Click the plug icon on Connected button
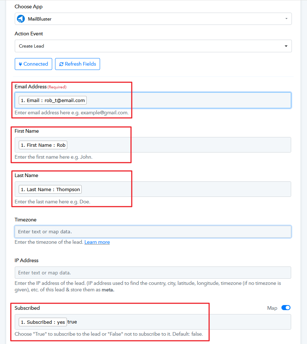The image size is (307, 344). pyautogui.click(x=20, y=64)
